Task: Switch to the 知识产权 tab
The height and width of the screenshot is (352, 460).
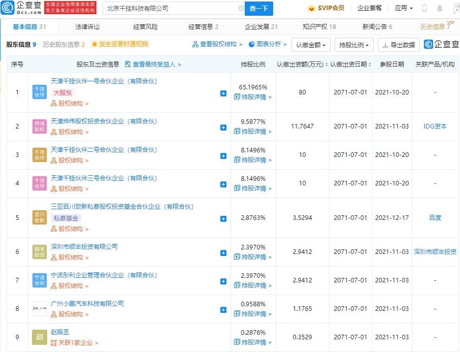Action: pyautogui.click(x=319, y=27)
